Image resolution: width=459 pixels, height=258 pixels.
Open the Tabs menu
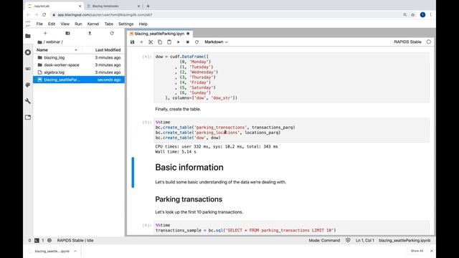click(x=108, y=24)
